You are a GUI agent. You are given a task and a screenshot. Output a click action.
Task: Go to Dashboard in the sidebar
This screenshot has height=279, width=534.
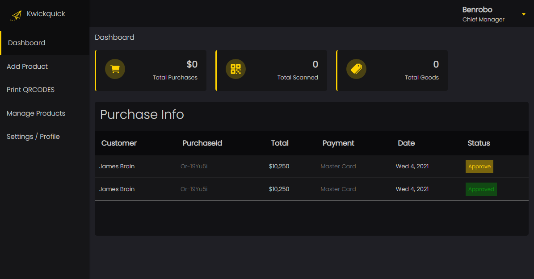click(x=27, y=43)
